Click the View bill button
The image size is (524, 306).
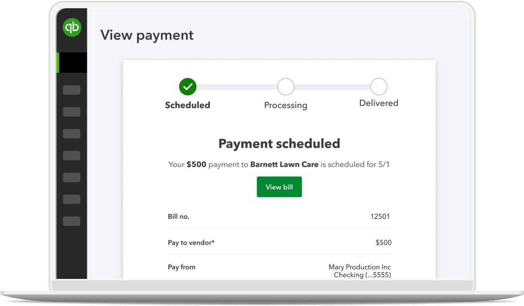point(279,187)
